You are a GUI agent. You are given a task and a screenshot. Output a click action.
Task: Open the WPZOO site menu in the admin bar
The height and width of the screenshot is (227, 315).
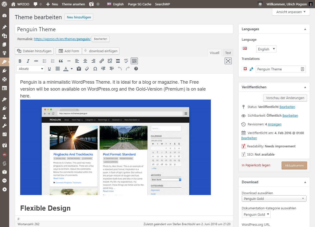21,4
